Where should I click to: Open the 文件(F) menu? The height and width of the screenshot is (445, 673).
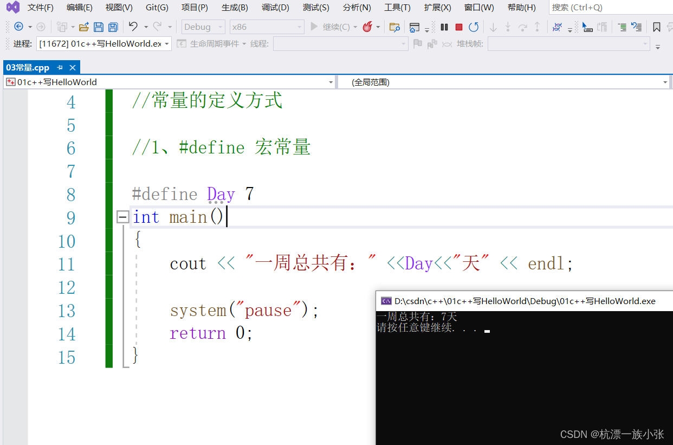pyautogui.click(x=41, y=8)
